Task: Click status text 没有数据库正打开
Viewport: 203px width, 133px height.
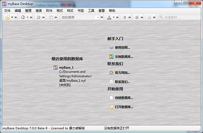Action: [116, 128]
